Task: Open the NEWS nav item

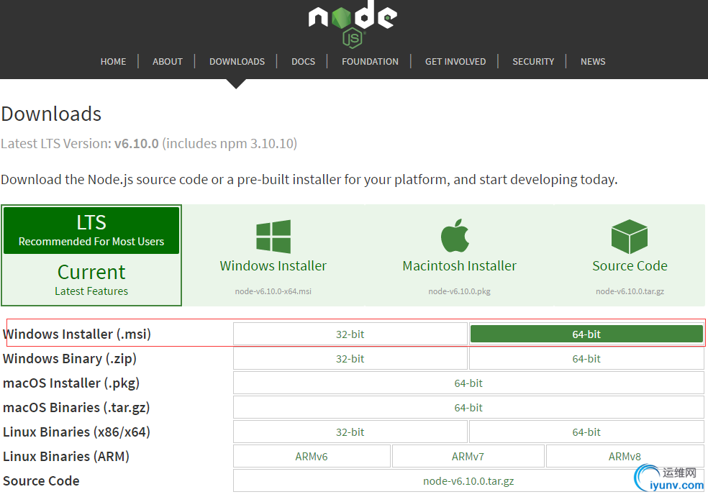Action: click(x=593, y=61)
